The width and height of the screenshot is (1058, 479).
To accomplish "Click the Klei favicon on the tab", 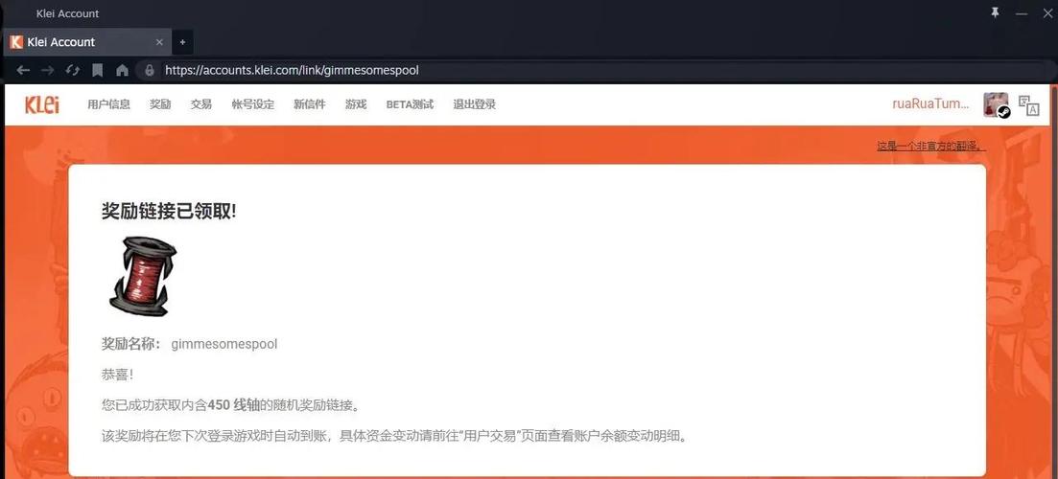I will tap(16, 42).
